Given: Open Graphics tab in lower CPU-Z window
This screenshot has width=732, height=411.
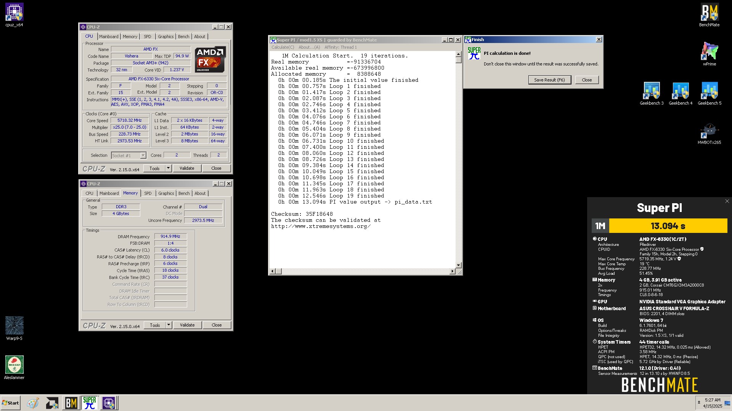Looking at the screenshot, I should [166, 193].
